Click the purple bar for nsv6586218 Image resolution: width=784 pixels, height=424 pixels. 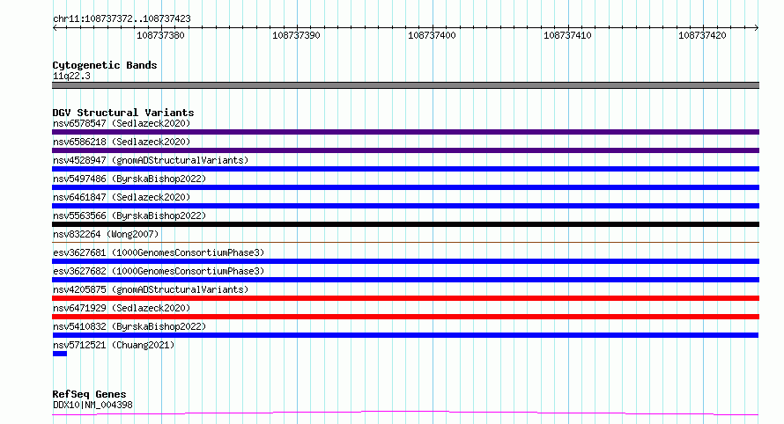pos(405,150)
